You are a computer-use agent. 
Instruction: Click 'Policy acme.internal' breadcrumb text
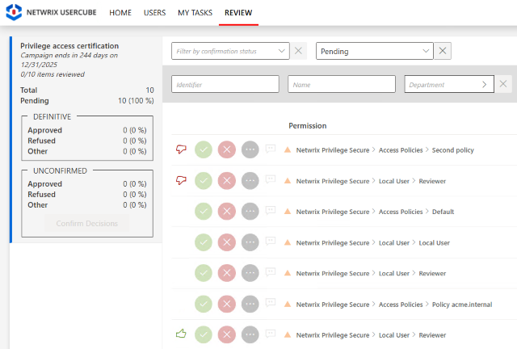[462, 304]
